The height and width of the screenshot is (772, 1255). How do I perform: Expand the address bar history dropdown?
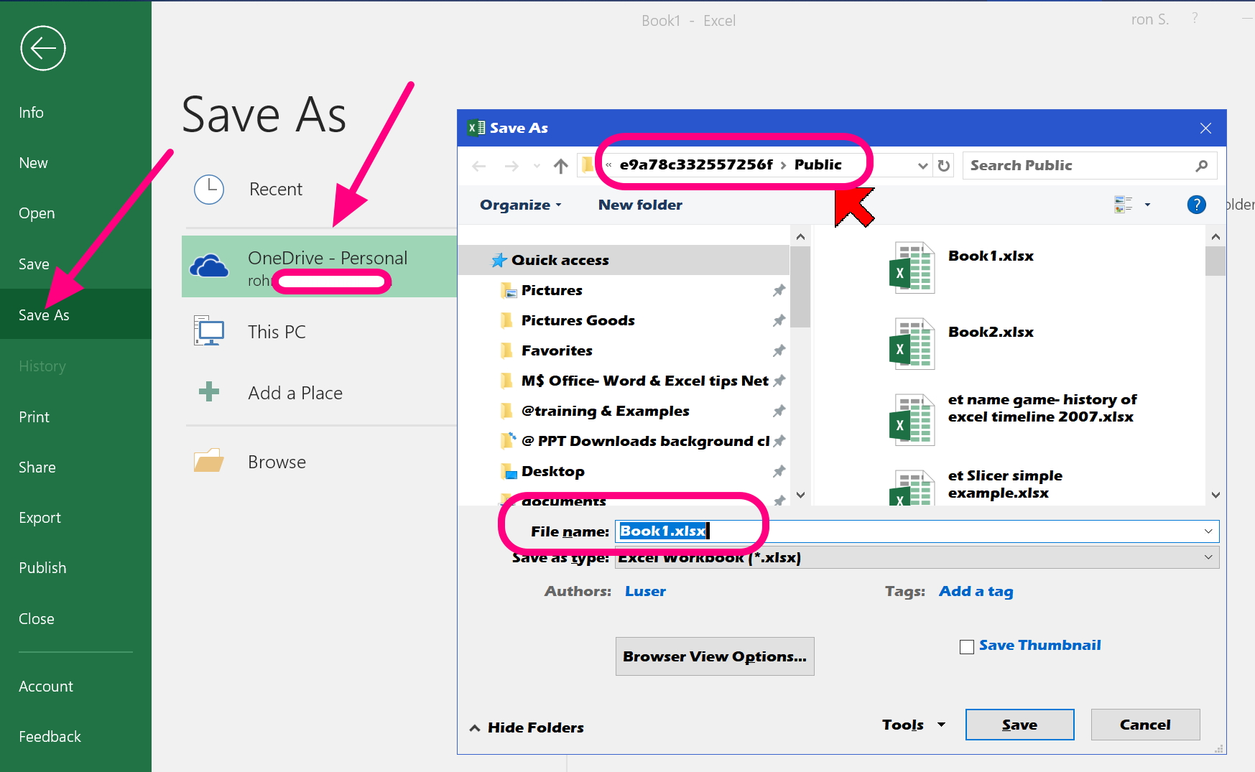point(923,166)
